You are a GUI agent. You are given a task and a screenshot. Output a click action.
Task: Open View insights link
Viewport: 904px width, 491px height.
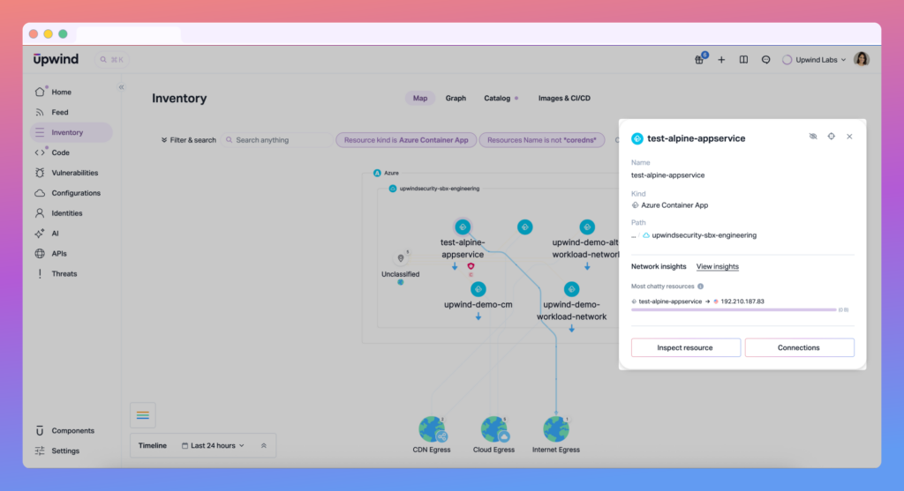point(717,266)
